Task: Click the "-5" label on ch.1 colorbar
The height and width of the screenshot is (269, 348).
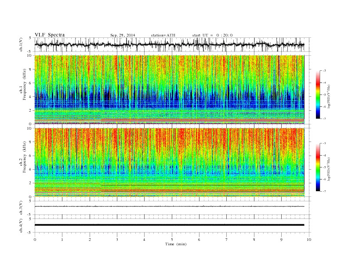Action: [x=324, y=95]
